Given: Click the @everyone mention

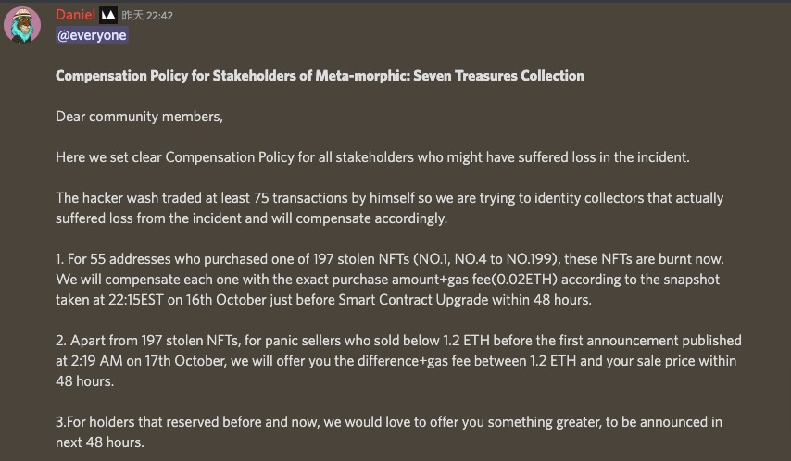Looking at the screenshot, I should (91, 35).
